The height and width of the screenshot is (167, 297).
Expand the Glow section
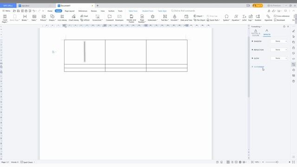pyautogui.click(x=255, y=58)
